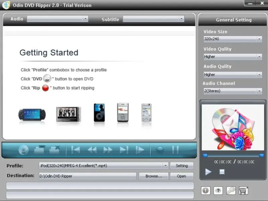Click the Setting button
The height and width of the screenshot is (201, 268).
tap(182, 165)
